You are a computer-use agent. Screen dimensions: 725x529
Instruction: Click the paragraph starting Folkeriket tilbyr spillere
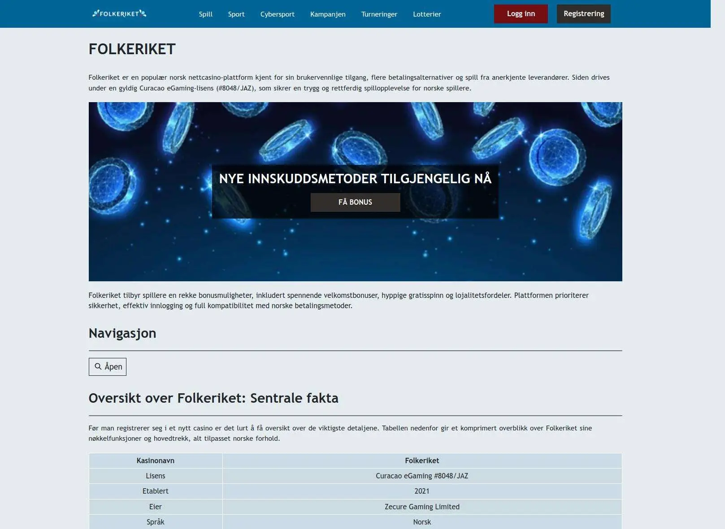tap(339, 301)
